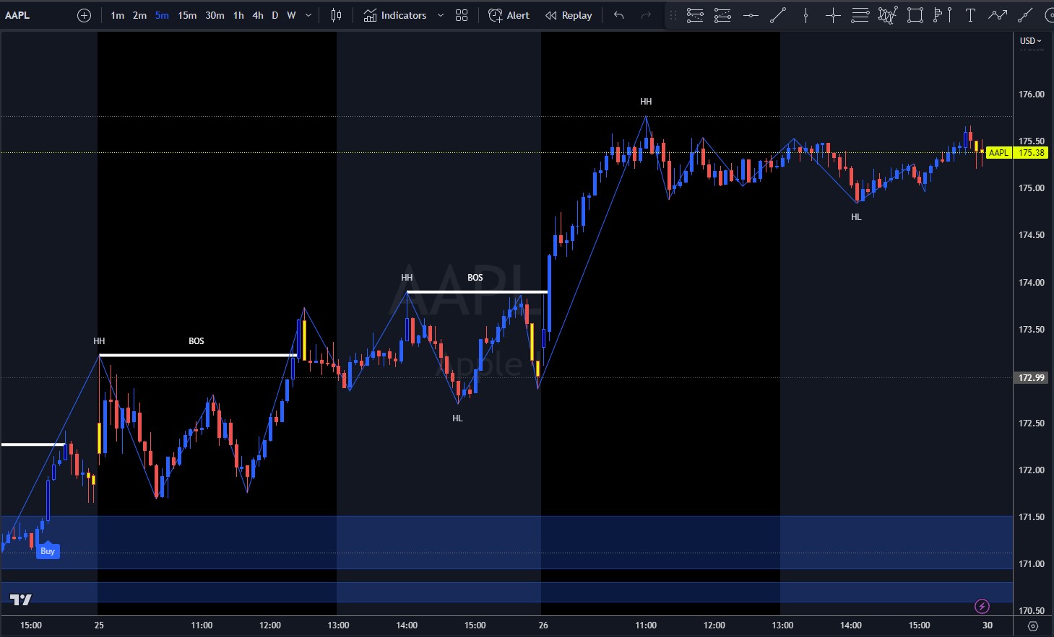Select the Text drawing tool

point(970,15)
